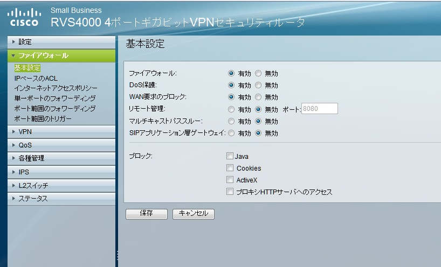
Task: Go to 単一ポートのフォワーディング
Action: point(55,99)
